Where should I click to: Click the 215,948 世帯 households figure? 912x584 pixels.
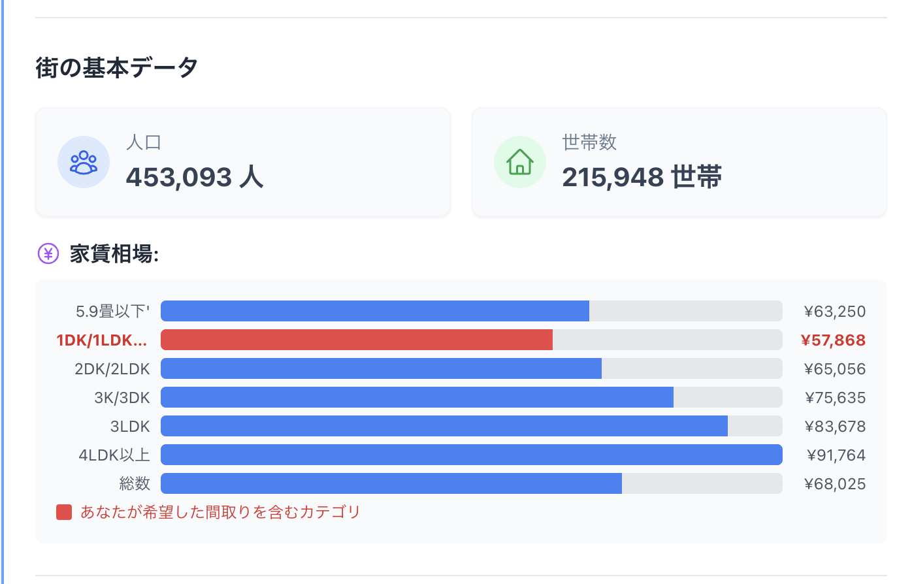[x=642, y=177]
